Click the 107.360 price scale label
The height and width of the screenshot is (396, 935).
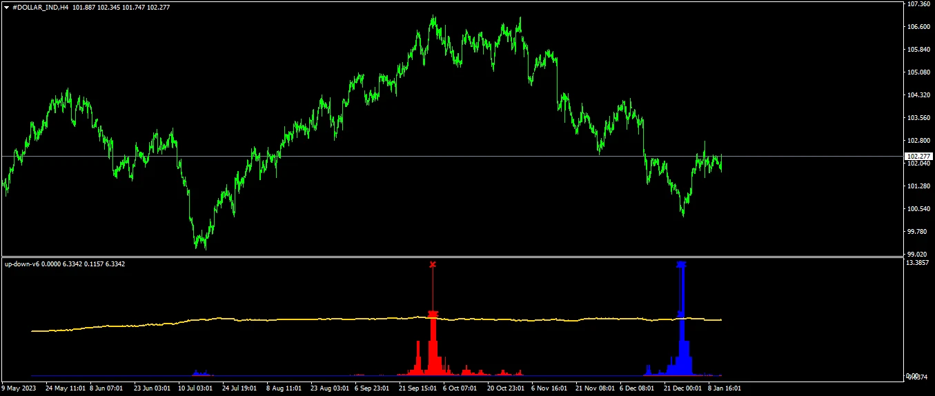pos(918,4)
